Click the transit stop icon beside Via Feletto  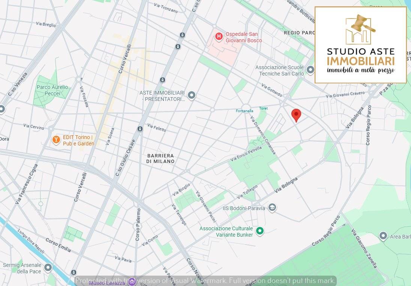(140, 129)
